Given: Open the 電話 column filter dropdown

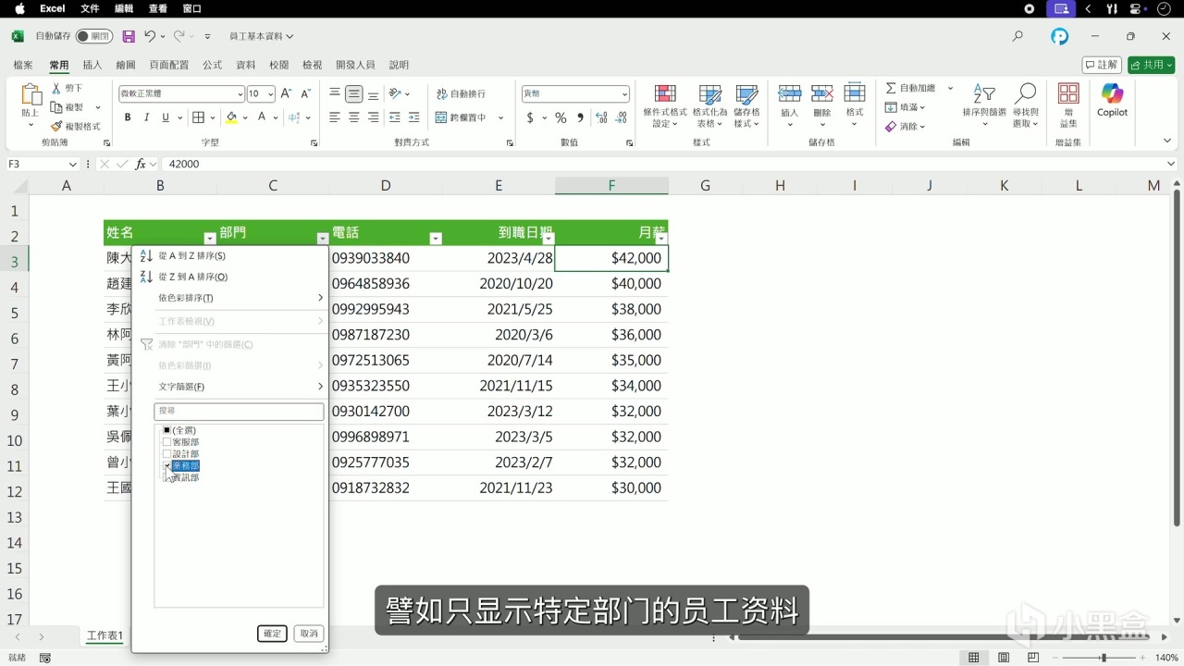Looking at the screenshot, I should [436, 238].
